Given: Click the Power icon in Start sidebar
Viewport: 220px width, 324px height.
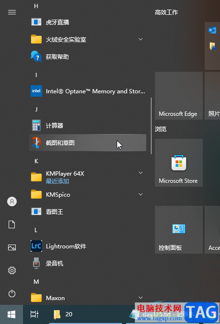Looking at the screenshot, I should [x=12, y=293].
